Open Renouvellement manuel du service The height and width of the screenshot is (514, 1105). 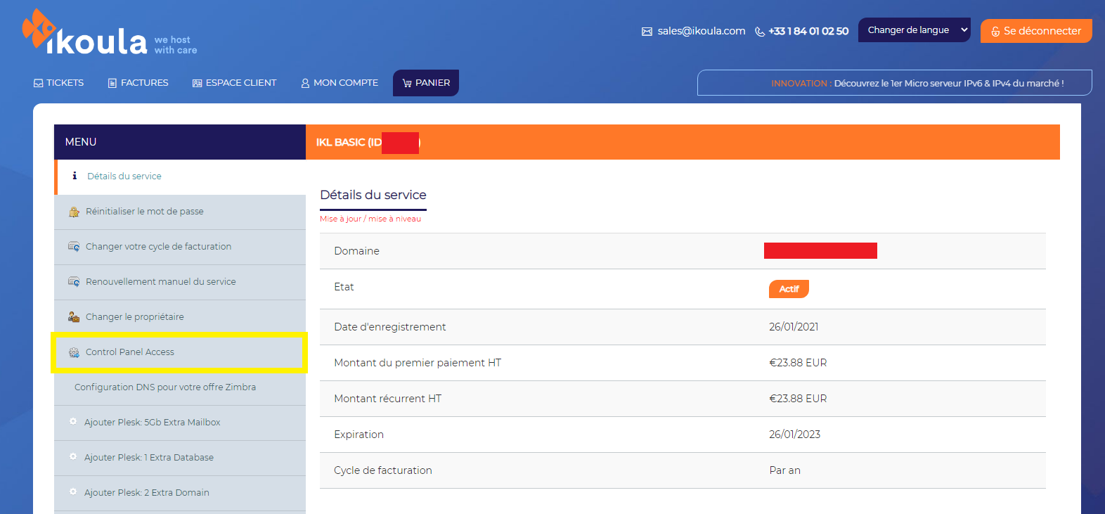click(180, 282)
